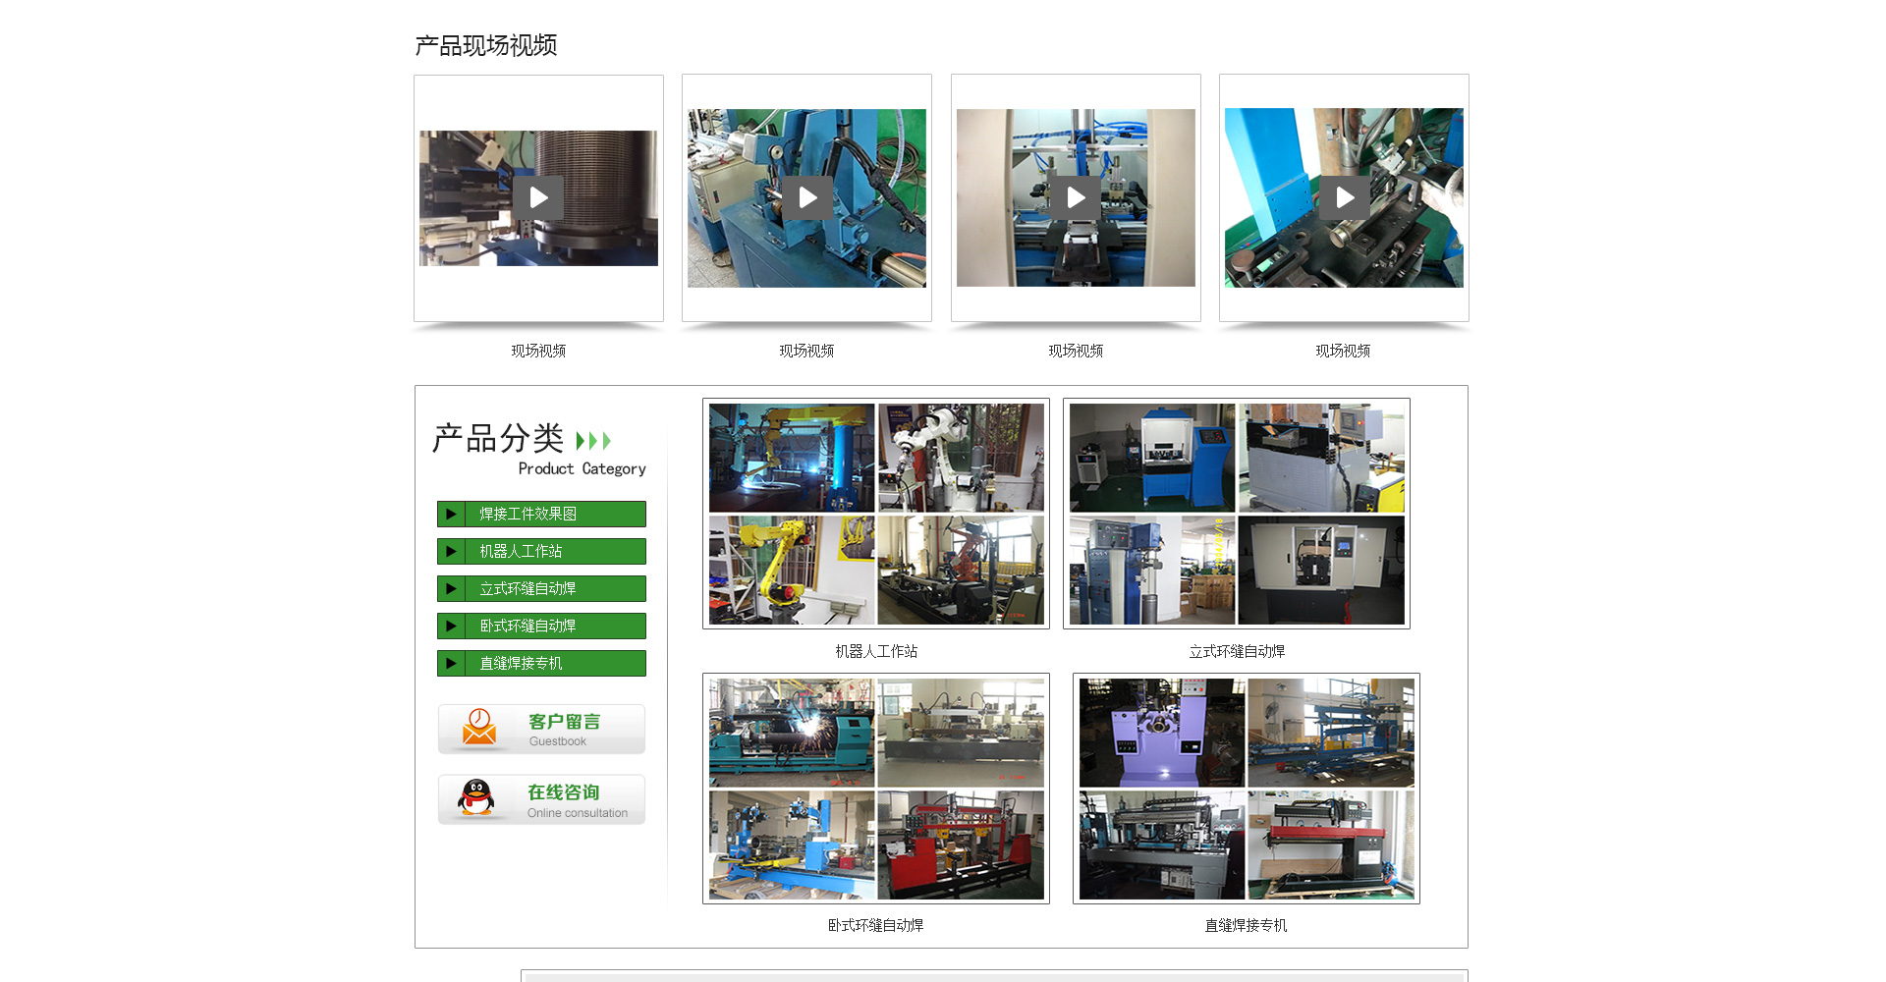The width and height of the screenshot is (1886, 982).
Task: Click the arrow icon beside 直缝焊接专机 menu
Action: tap(451, 663)
